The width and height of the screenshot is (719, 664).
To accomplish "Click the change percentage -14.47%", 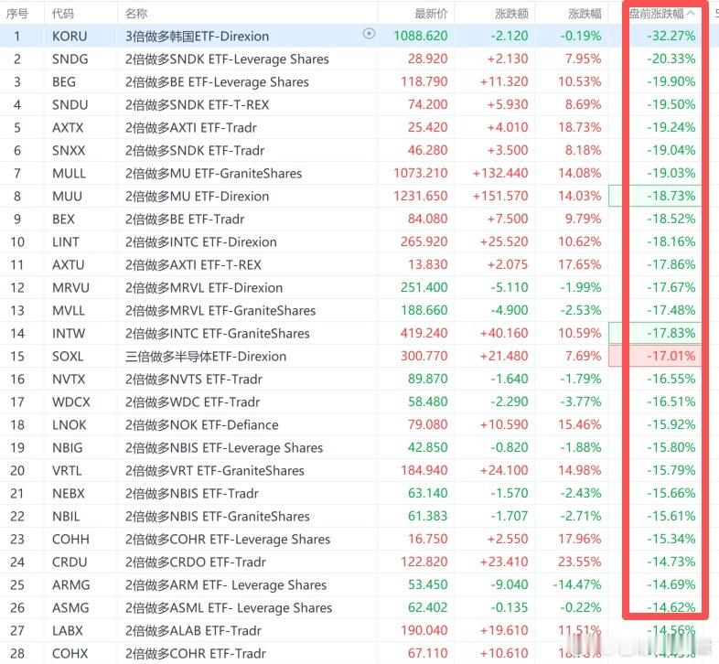I will click(x=577, y=585).
